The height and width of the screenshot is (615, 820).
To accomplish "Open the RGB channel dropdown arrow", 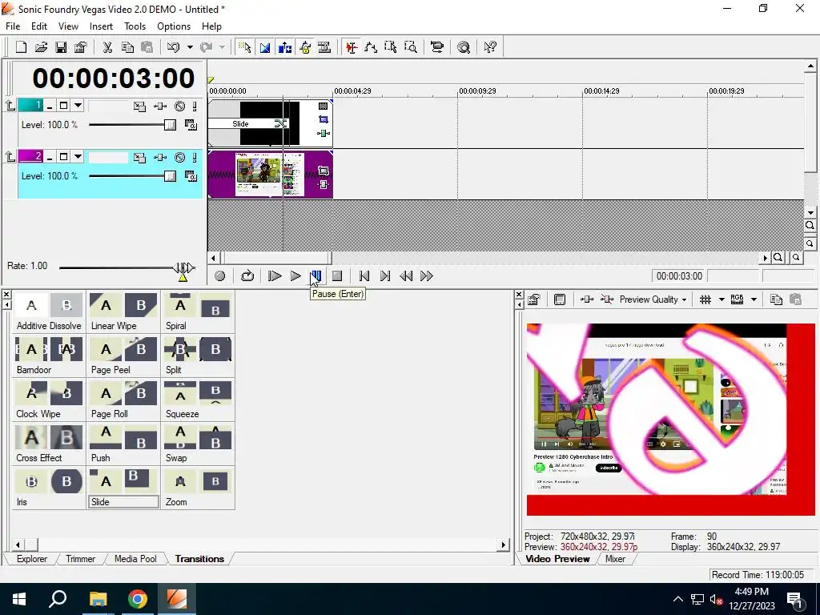I will [x=754, y=299].
